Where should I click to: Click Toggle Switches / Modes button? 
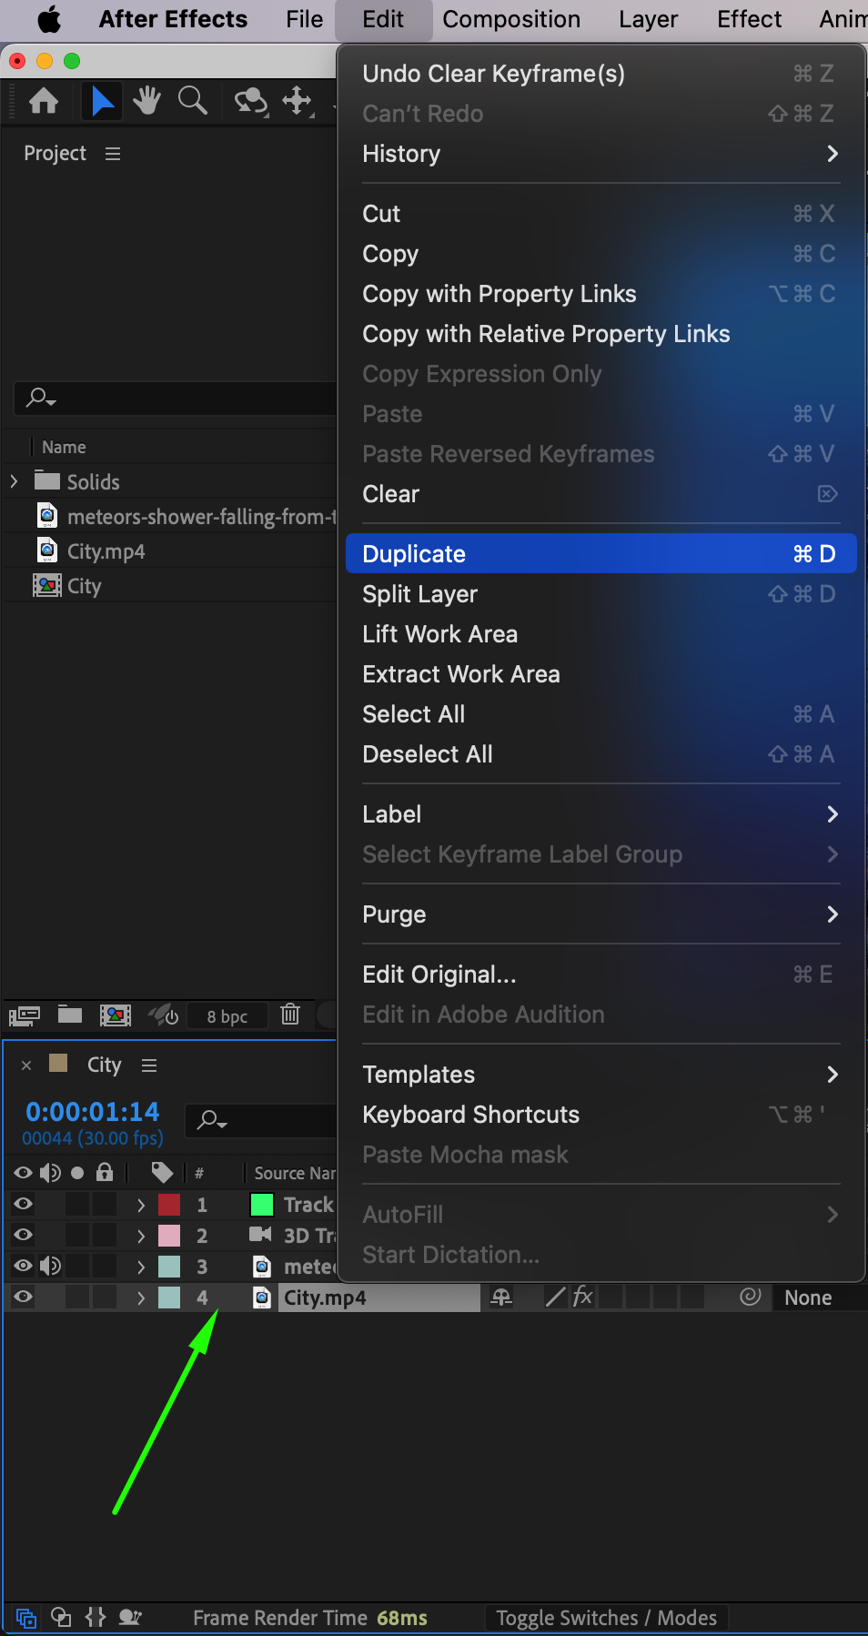click(606, 1618)
